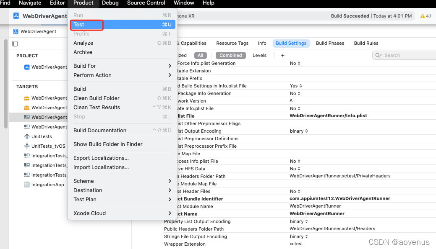This screenshot has height=249, width=436.
Task: Click the WebDriverAgent breadcrumb file icon
Action: pyautogui.click(x=16, y=32)
